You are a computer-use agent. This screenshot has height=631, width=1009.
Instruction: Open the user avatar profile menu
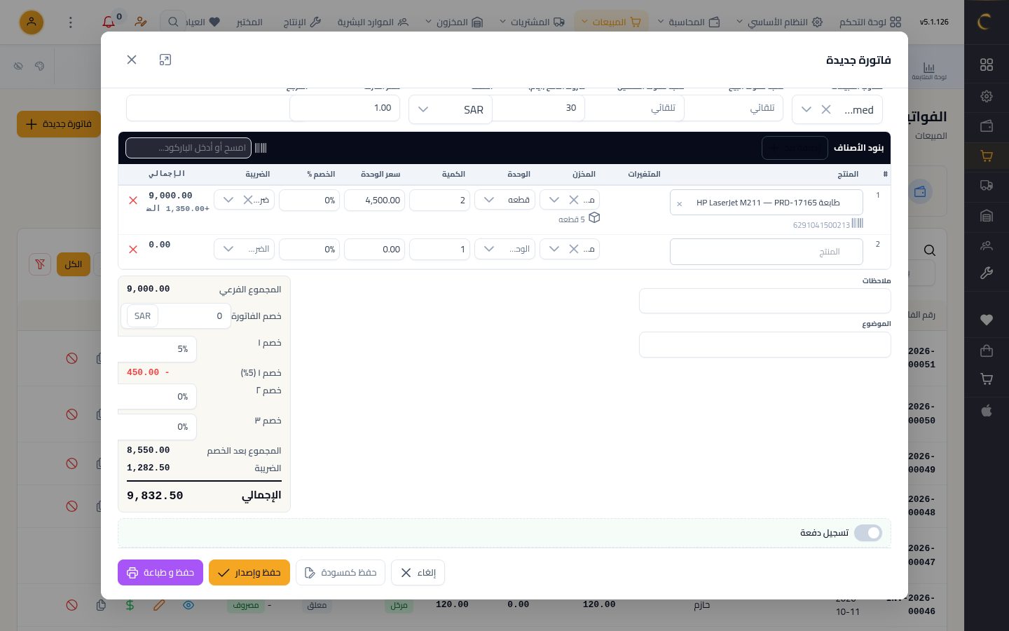coord(32,22)
